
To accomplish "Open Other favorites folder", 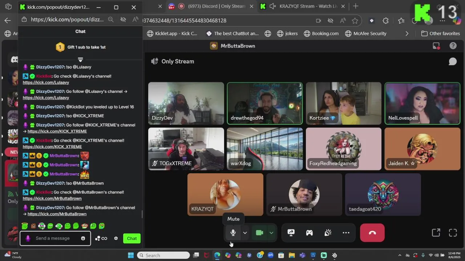I will click(440, 33).
